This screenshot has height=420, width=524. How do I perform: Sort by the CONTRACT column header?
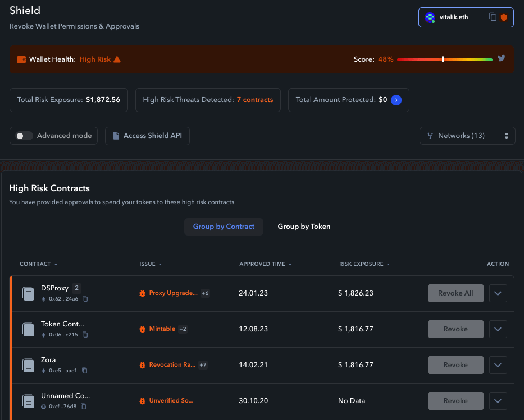38,264
